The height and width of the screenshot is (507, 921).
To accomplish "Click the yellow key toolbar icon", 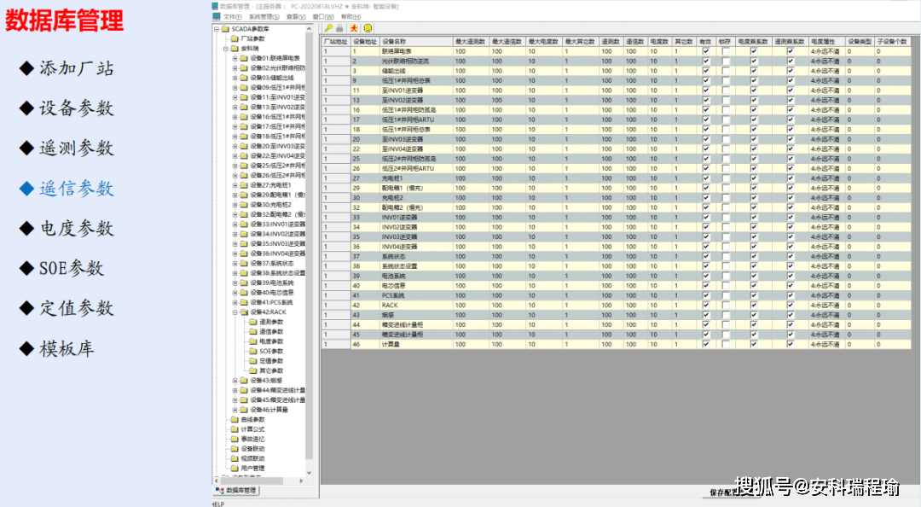I will 328,28.
